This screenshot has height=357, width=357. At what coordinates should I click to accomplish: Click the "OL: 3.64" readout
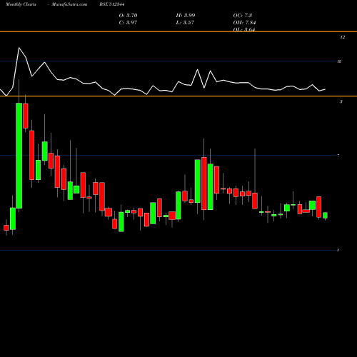pos(244,29)
